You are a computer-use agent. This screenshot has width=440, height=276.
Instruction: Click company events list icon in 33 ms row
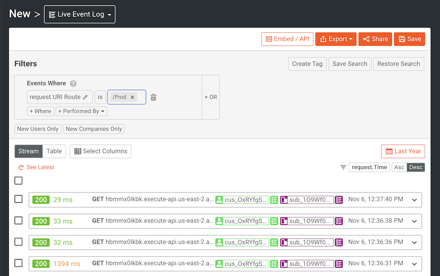point(339,221)
